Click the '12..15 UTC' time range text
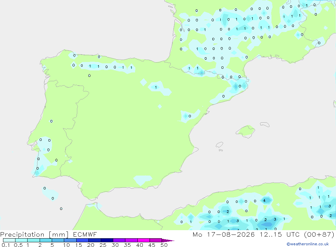 pos(280,234)
